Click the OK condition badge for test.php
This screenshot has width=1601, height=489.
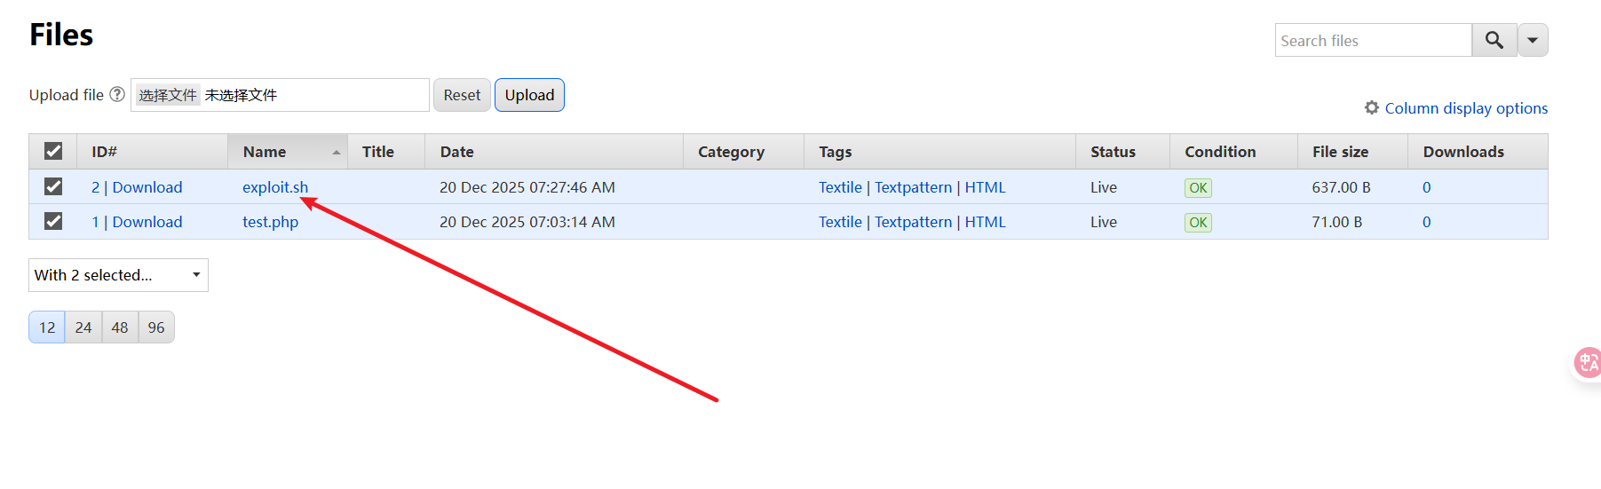coord(1198,223)
